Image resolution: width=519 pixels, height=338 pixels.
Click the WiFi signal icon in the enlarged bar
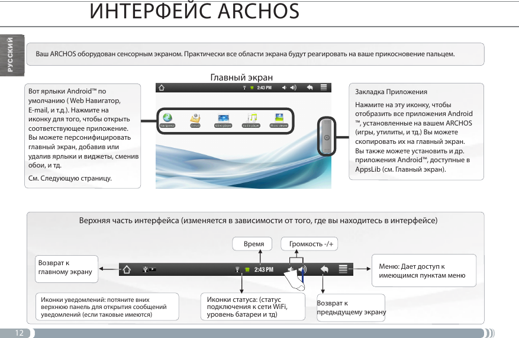(x=237, y=269)
